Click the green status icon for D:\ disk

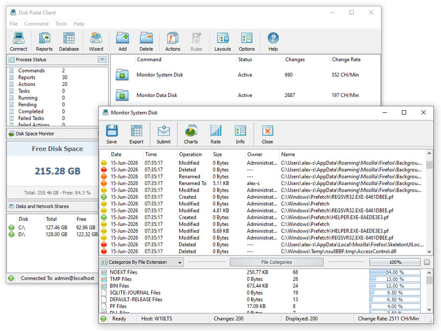pos(12,234)
